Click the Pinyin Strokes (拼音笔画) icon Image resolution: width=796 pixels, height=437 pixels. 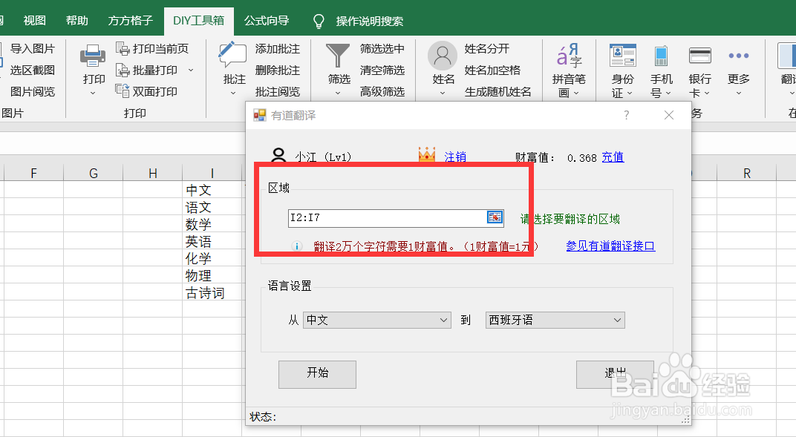(569, 56)
